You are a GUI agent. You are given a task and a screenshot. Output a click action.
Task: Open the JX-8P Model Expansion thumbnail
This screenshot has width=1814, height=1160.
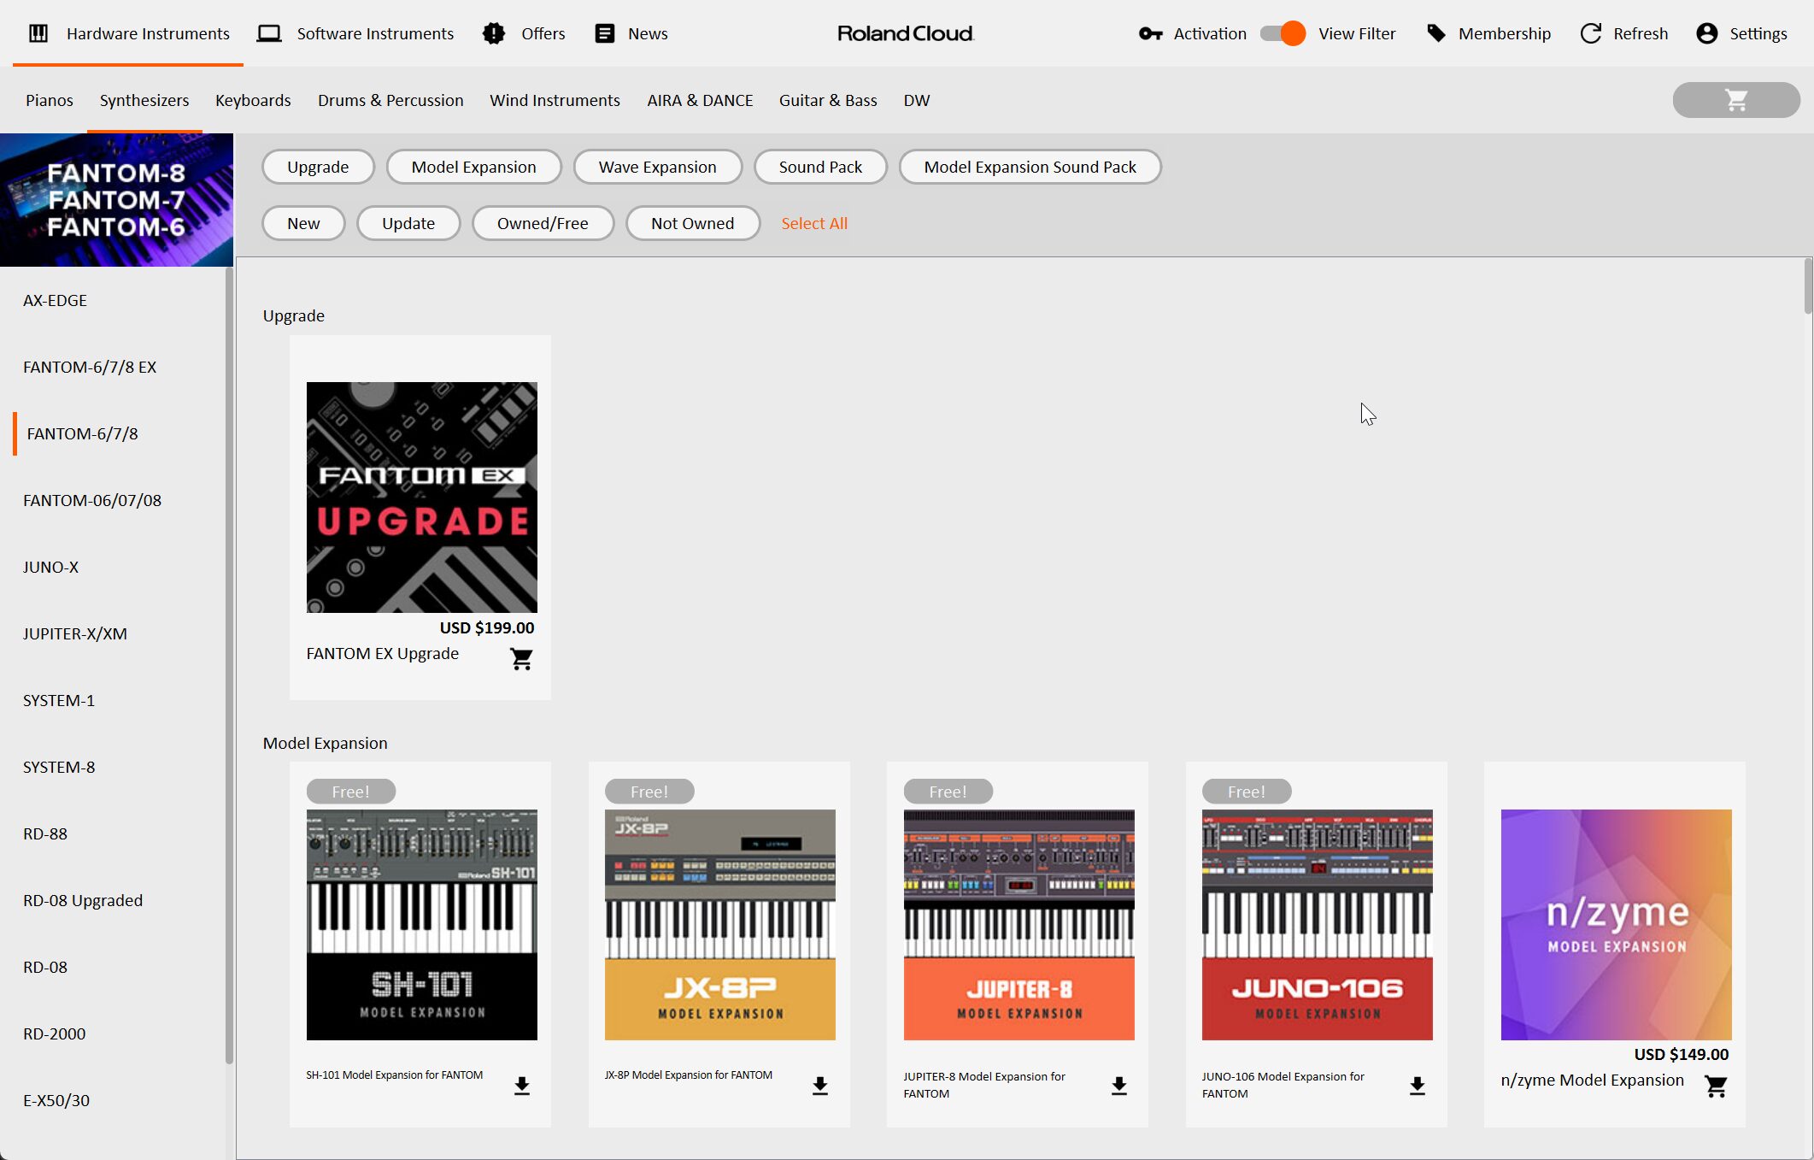pyautogui.click(x=720, y=925)
